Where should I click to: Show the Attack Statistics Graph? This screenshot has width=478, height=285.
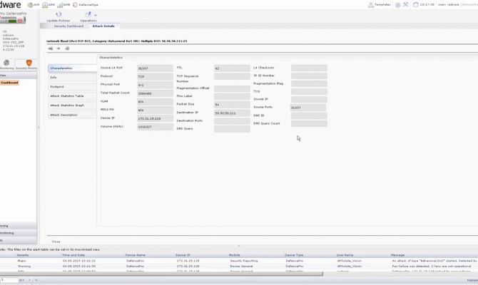click(x=72, y=105)
